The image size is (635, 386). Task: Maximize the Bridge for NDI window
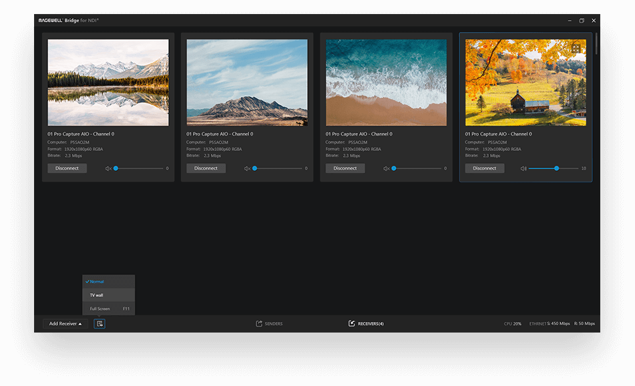582,21
